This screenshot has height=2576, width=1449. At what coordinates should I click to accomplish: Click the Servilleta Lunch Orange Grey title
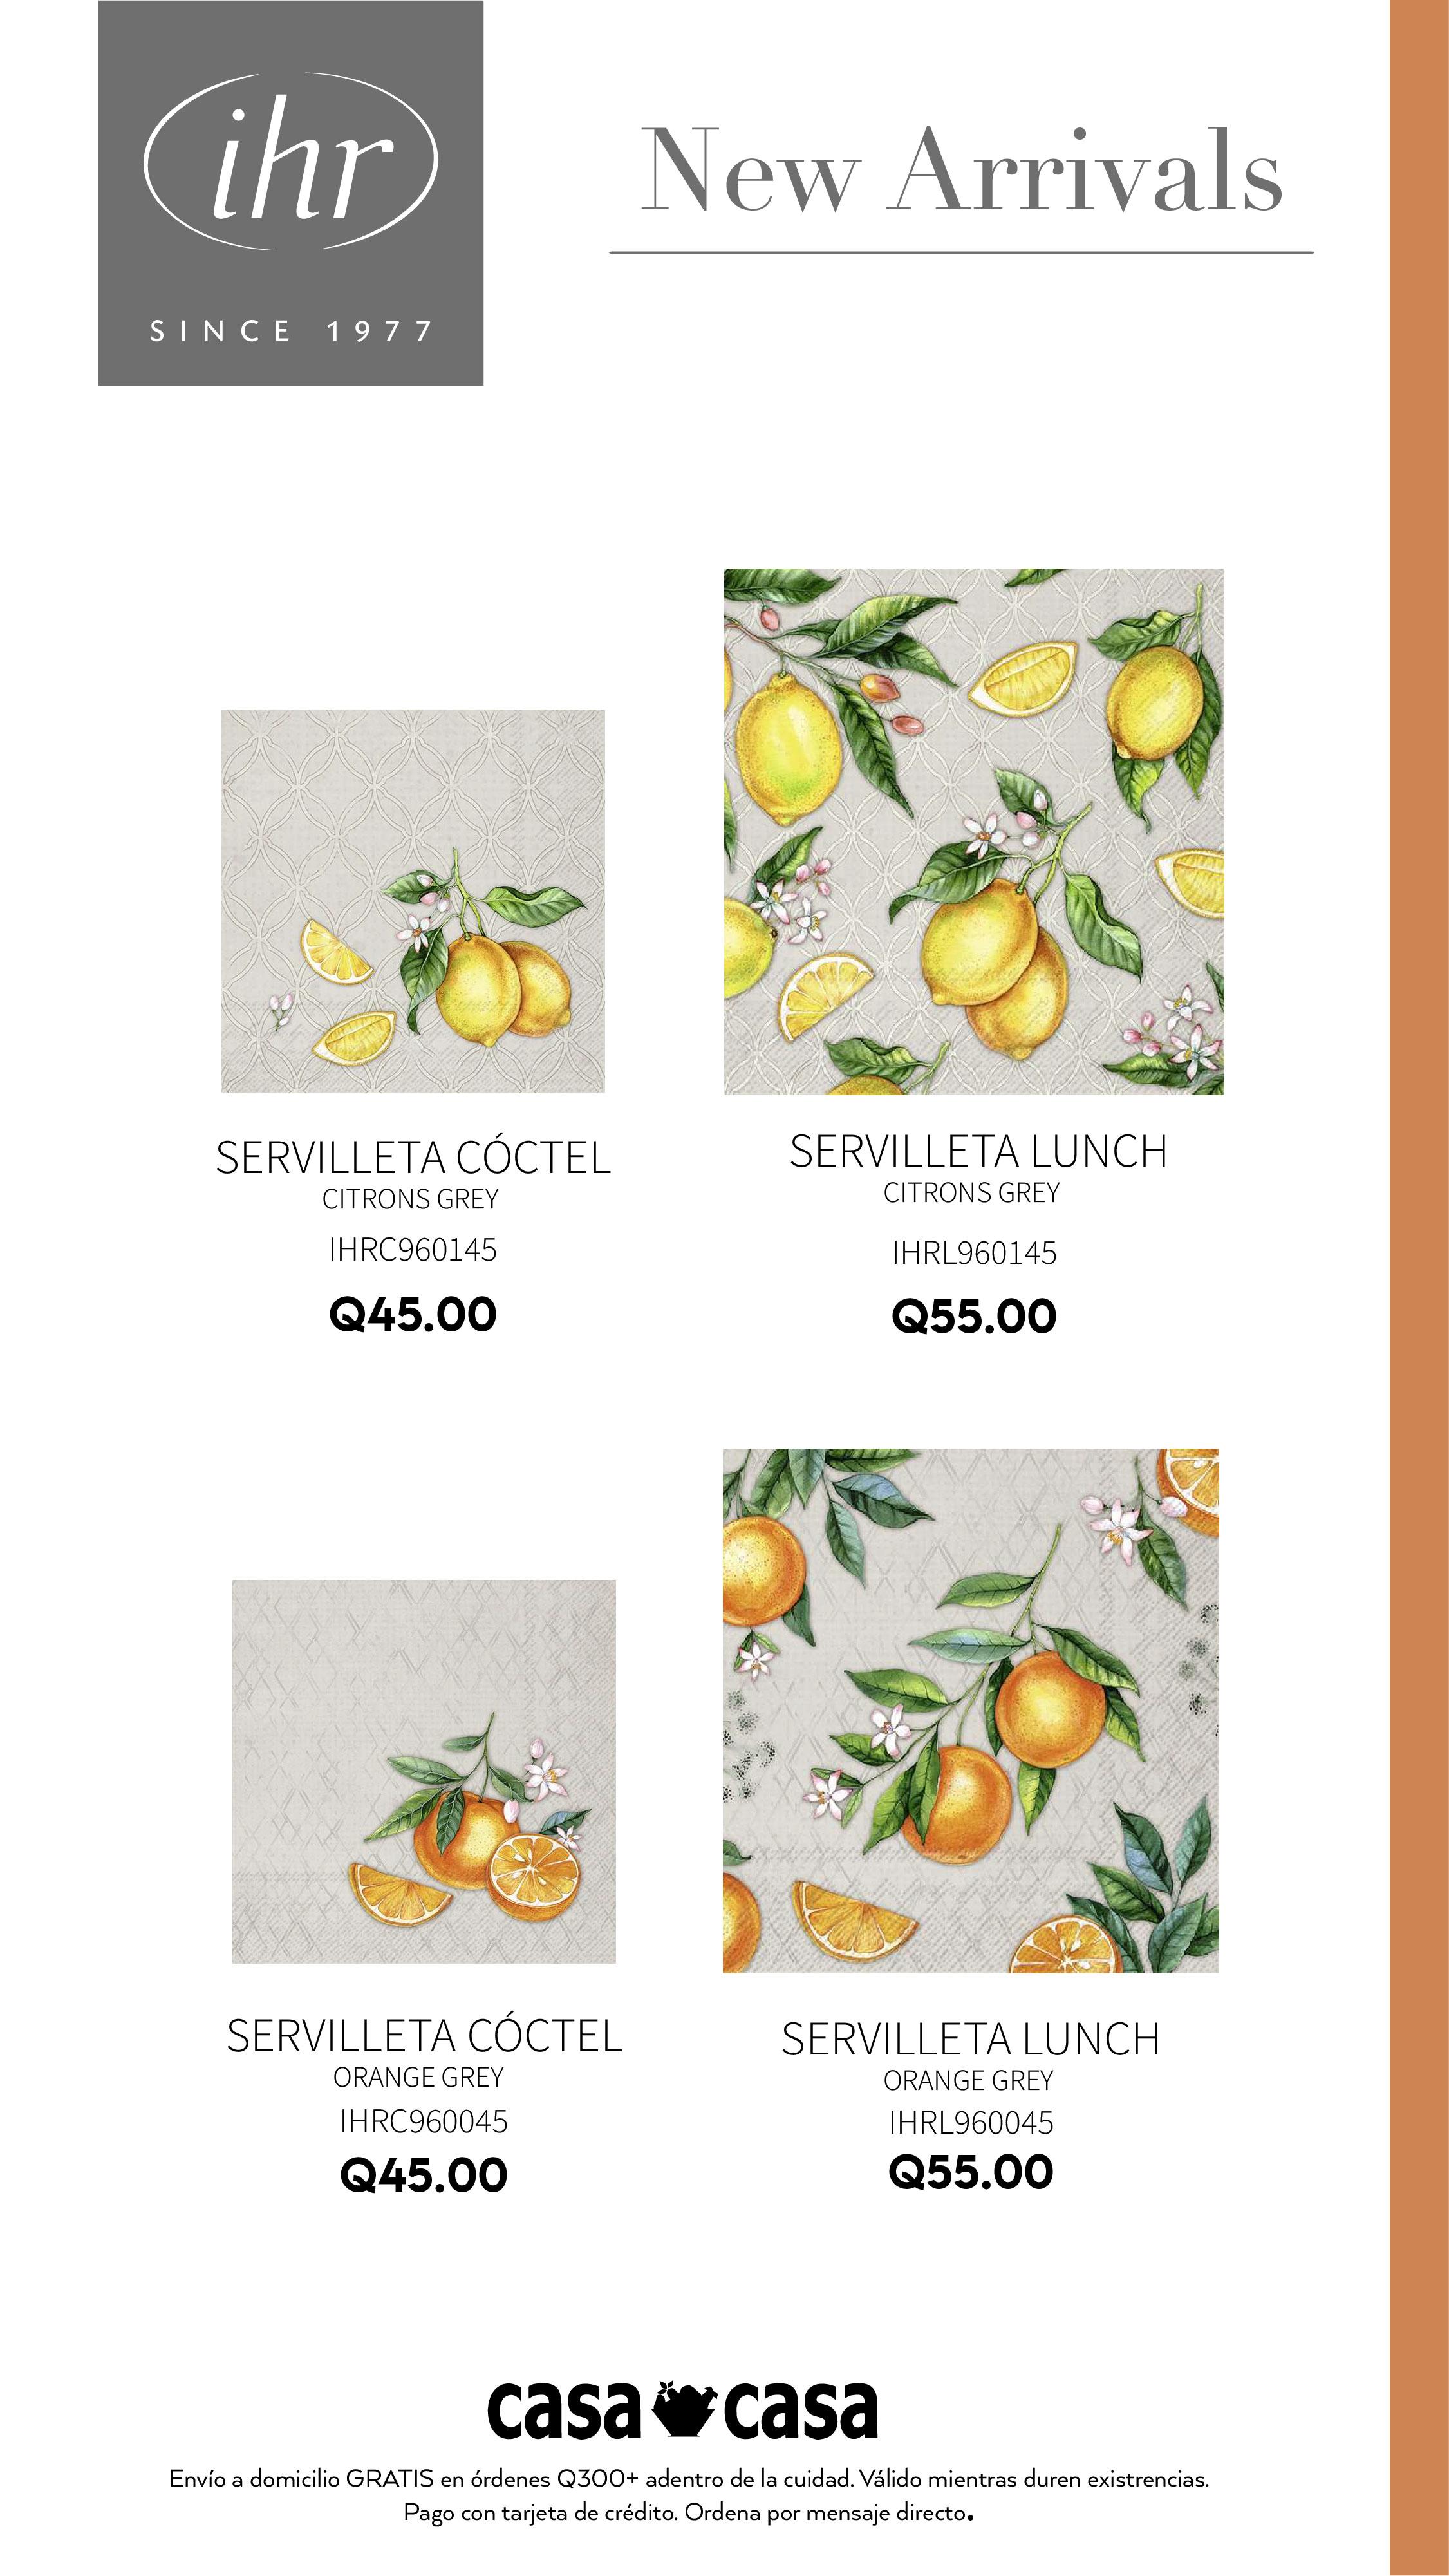coord(971,2056)
